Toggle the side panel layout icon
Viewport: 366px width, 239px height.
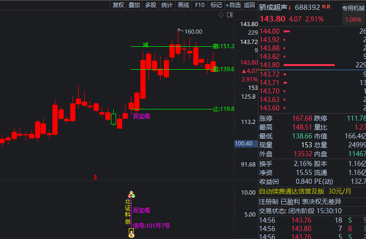click(230, 15)
